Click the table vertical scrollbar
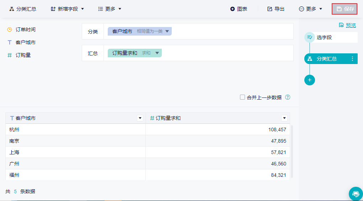This screenshot has height=201, width=363. (x=292, y=151)
